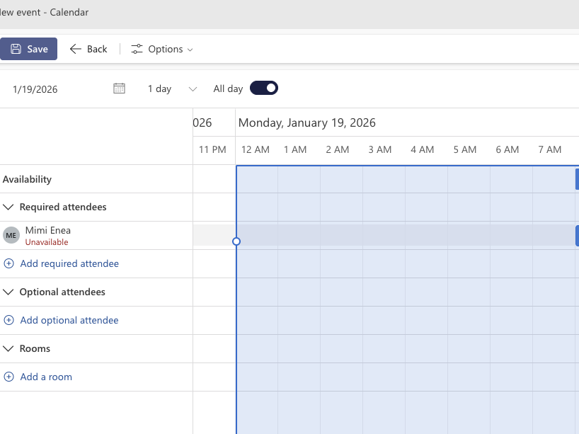Click Add required attendee link
The width and height of the screenshot is (579, 434).
pos(69,263)
